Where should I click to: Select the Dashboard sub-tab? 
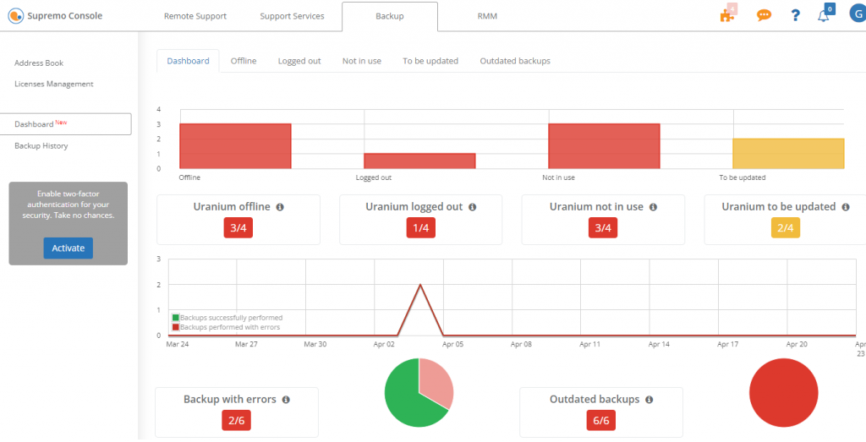[189, 61]
